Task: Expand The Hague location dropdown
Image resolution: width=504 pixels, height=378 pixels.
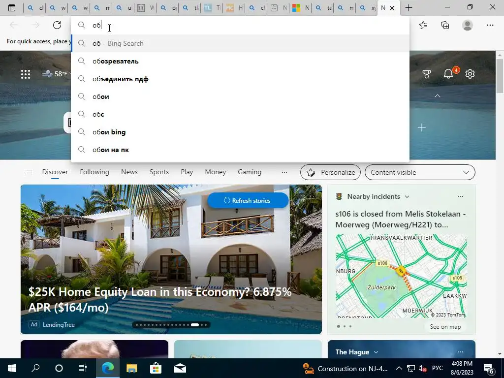Action: coord(376,352)
